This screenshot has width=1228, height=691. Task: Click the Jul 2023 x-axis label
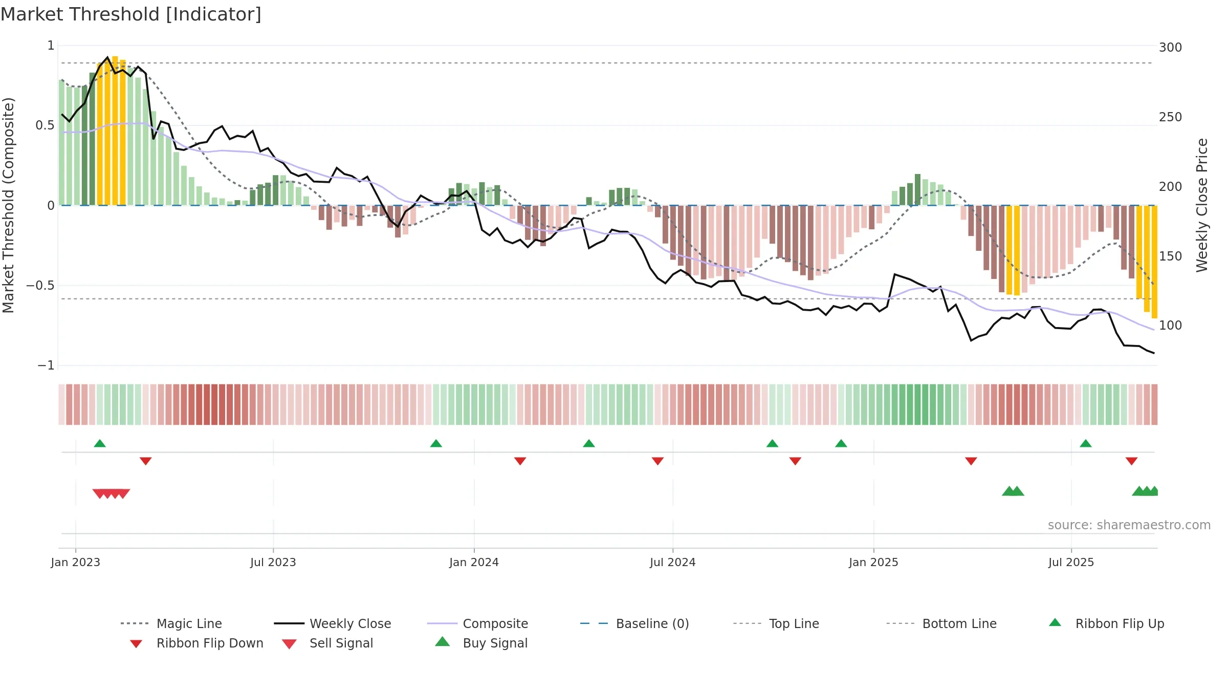(273, 562)
